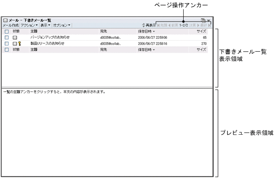The image size is (275, 178).
Task: Toggle select-all checkbox in header above mail rows
Action: pyautogui.click(x=7, y=32)
